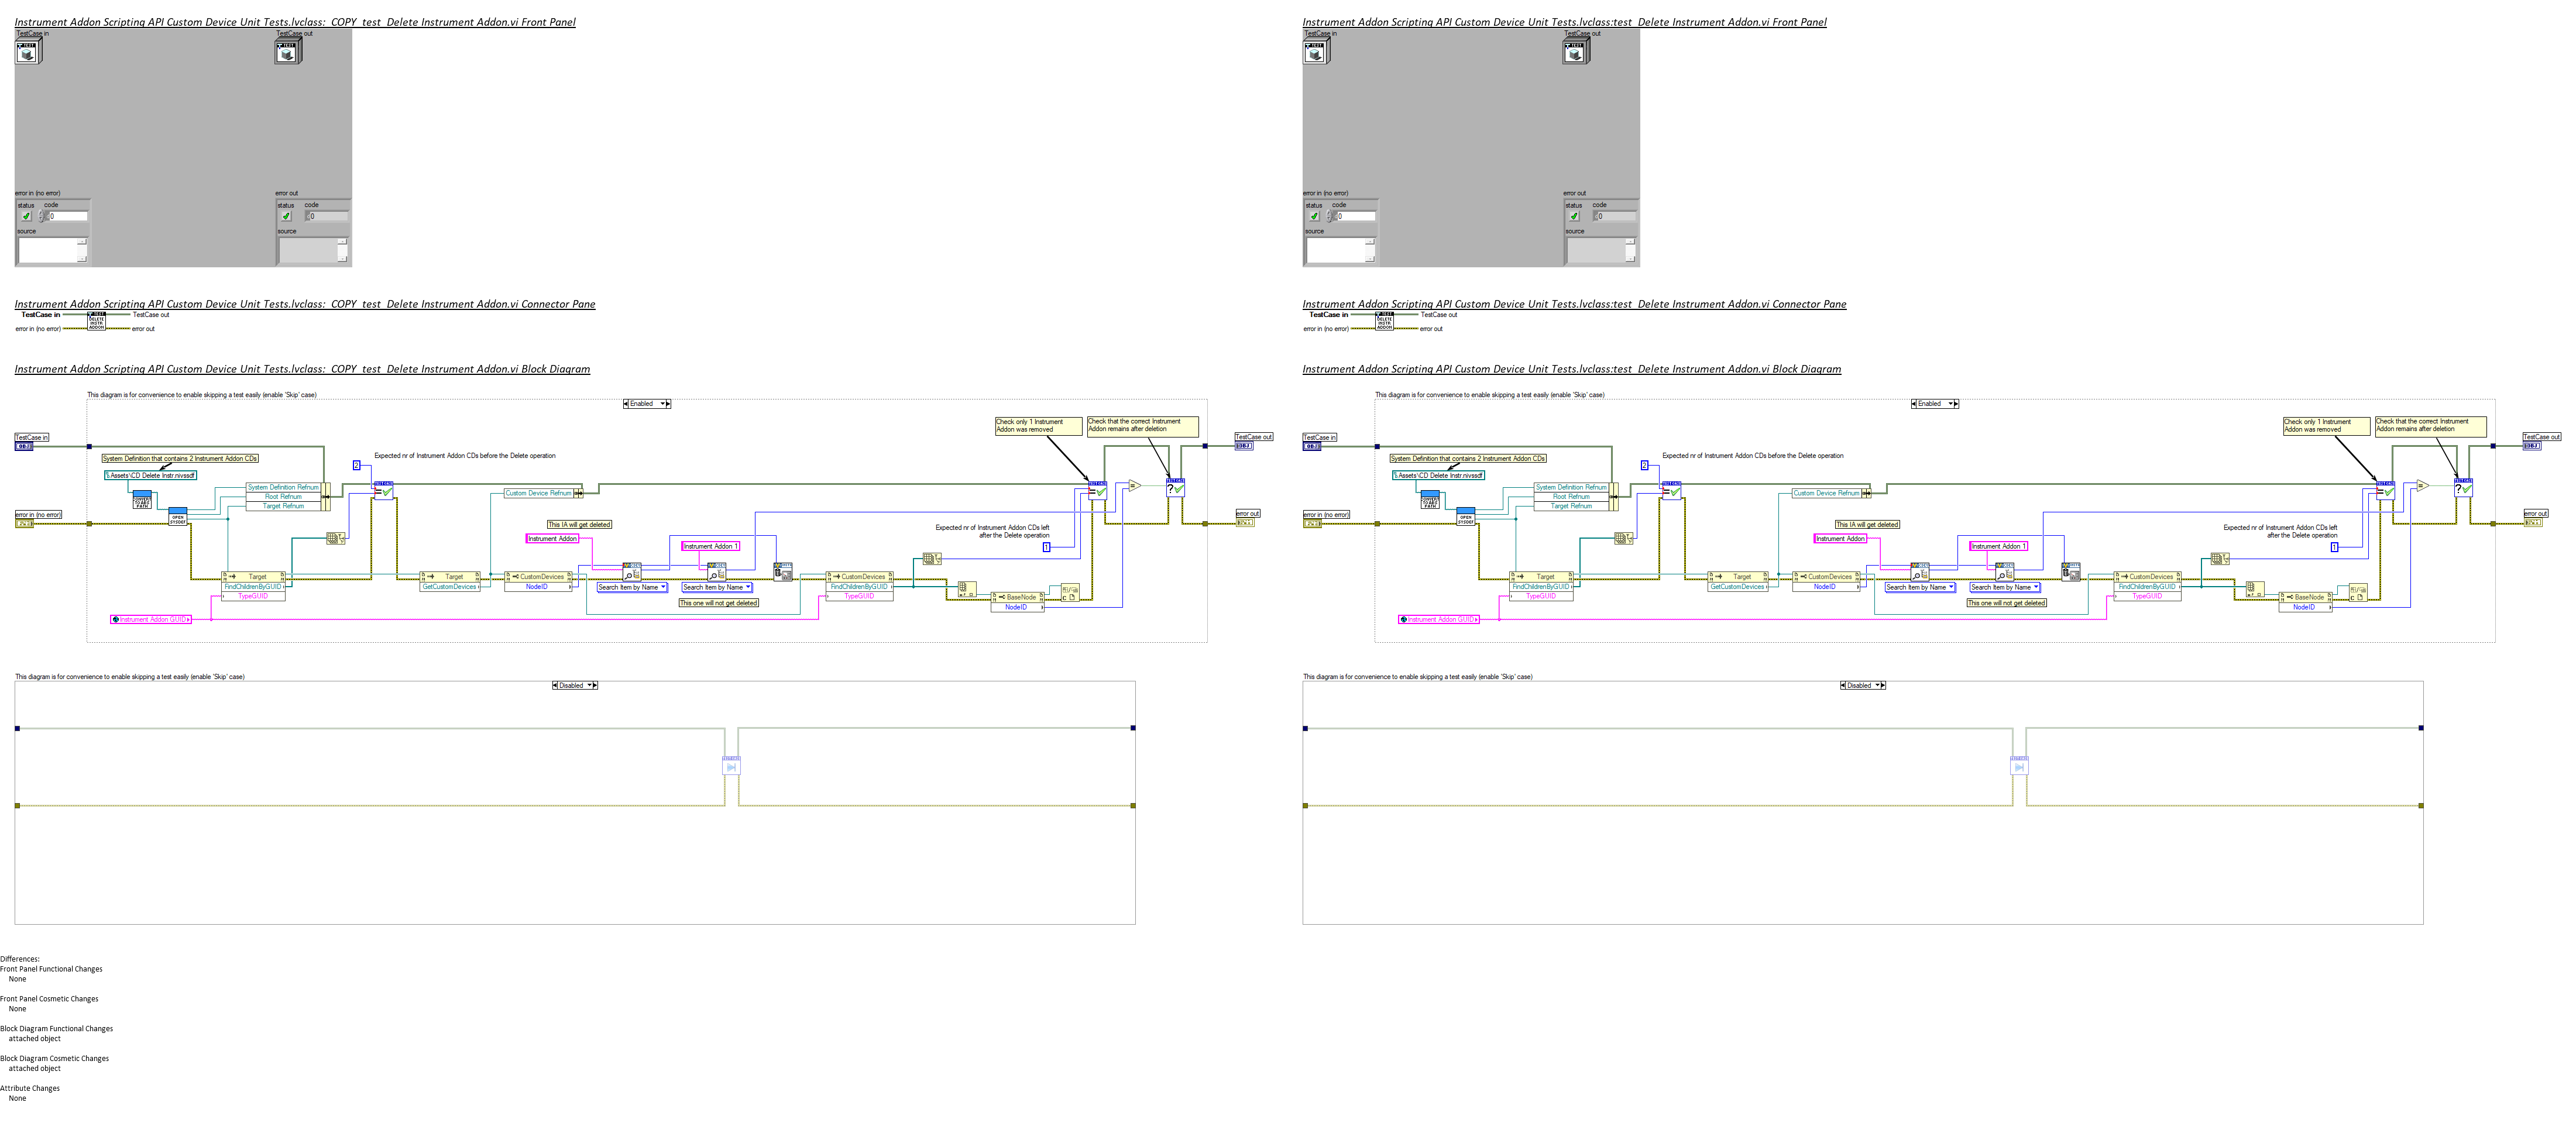Click the Equal comparison node in left block diagram
The image size is (2576, 1123).
(1134, 487)
